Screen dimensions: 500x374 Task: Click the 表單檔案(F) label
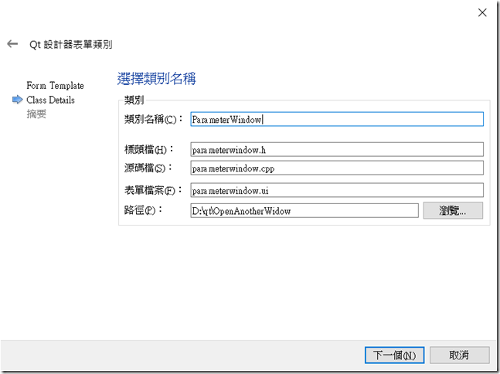(x=153, y=190)
